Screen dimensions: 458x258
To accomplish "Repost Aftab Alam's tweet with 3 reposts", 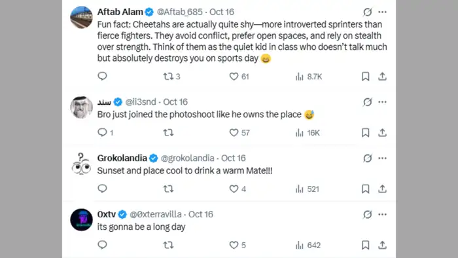I will tap(171, 77).
